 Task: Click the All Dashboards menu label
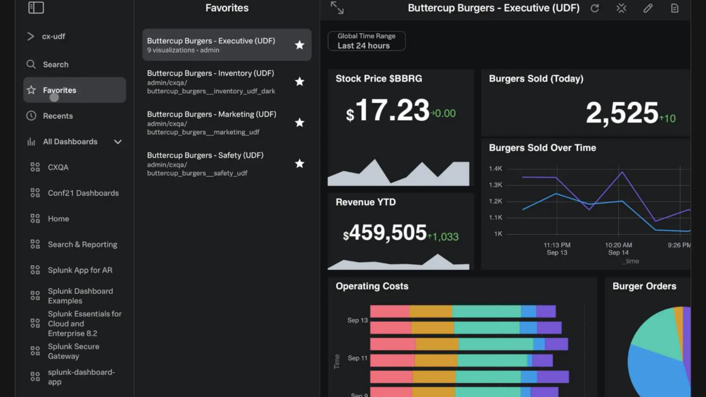pyautogui.click(x=70, y=142)
